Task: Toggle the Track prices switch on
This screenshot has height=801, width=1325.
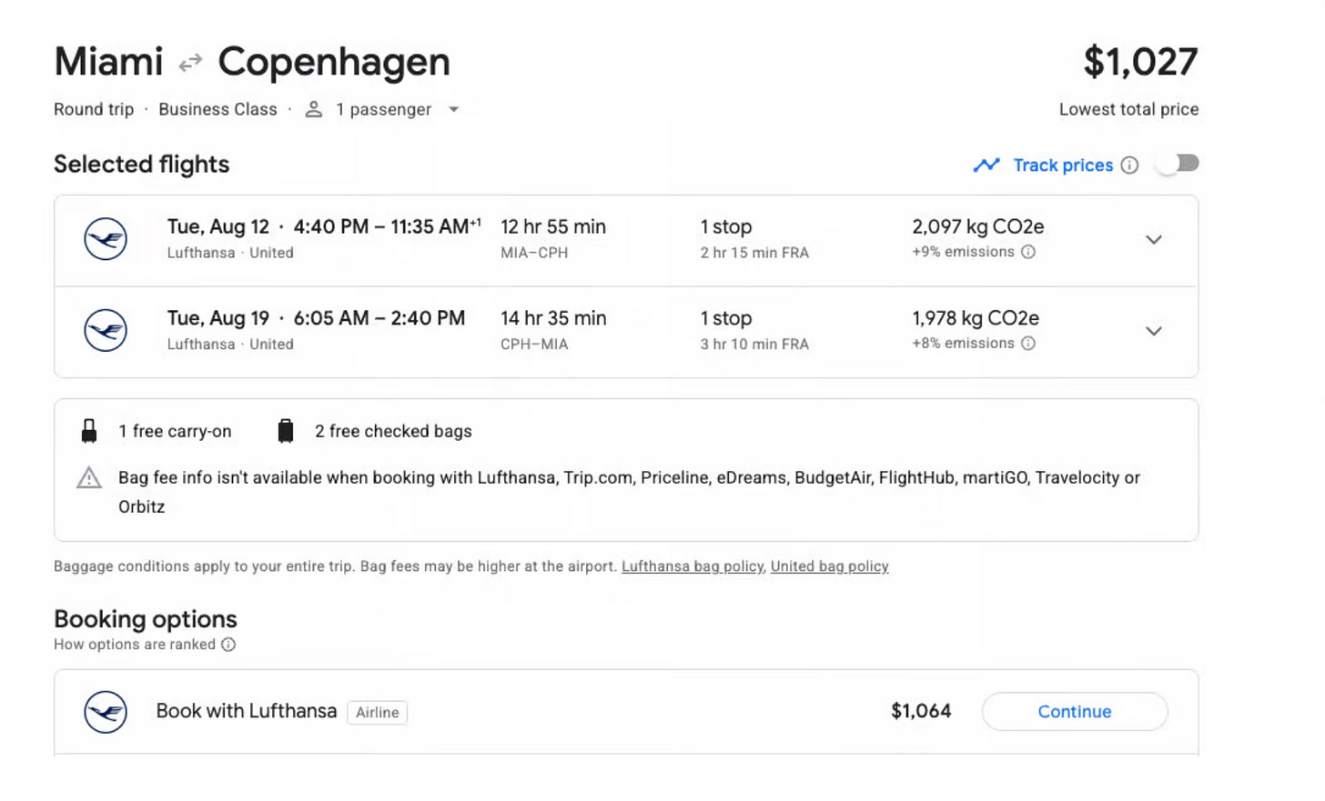Action: [1178, 164]
